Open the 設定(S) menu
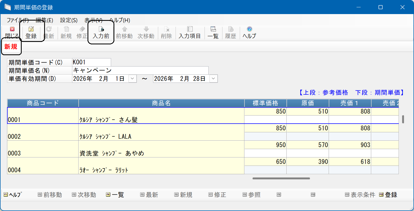414x211 pixels. [x=69, y=20]
